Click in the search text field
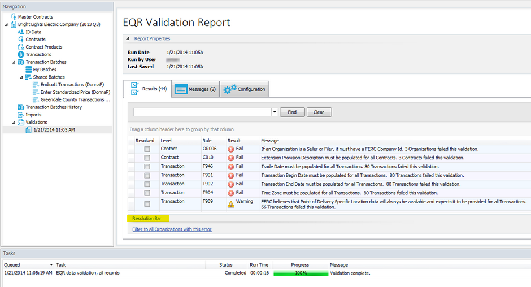Screen dimensions: 531x287 (202, 112)
